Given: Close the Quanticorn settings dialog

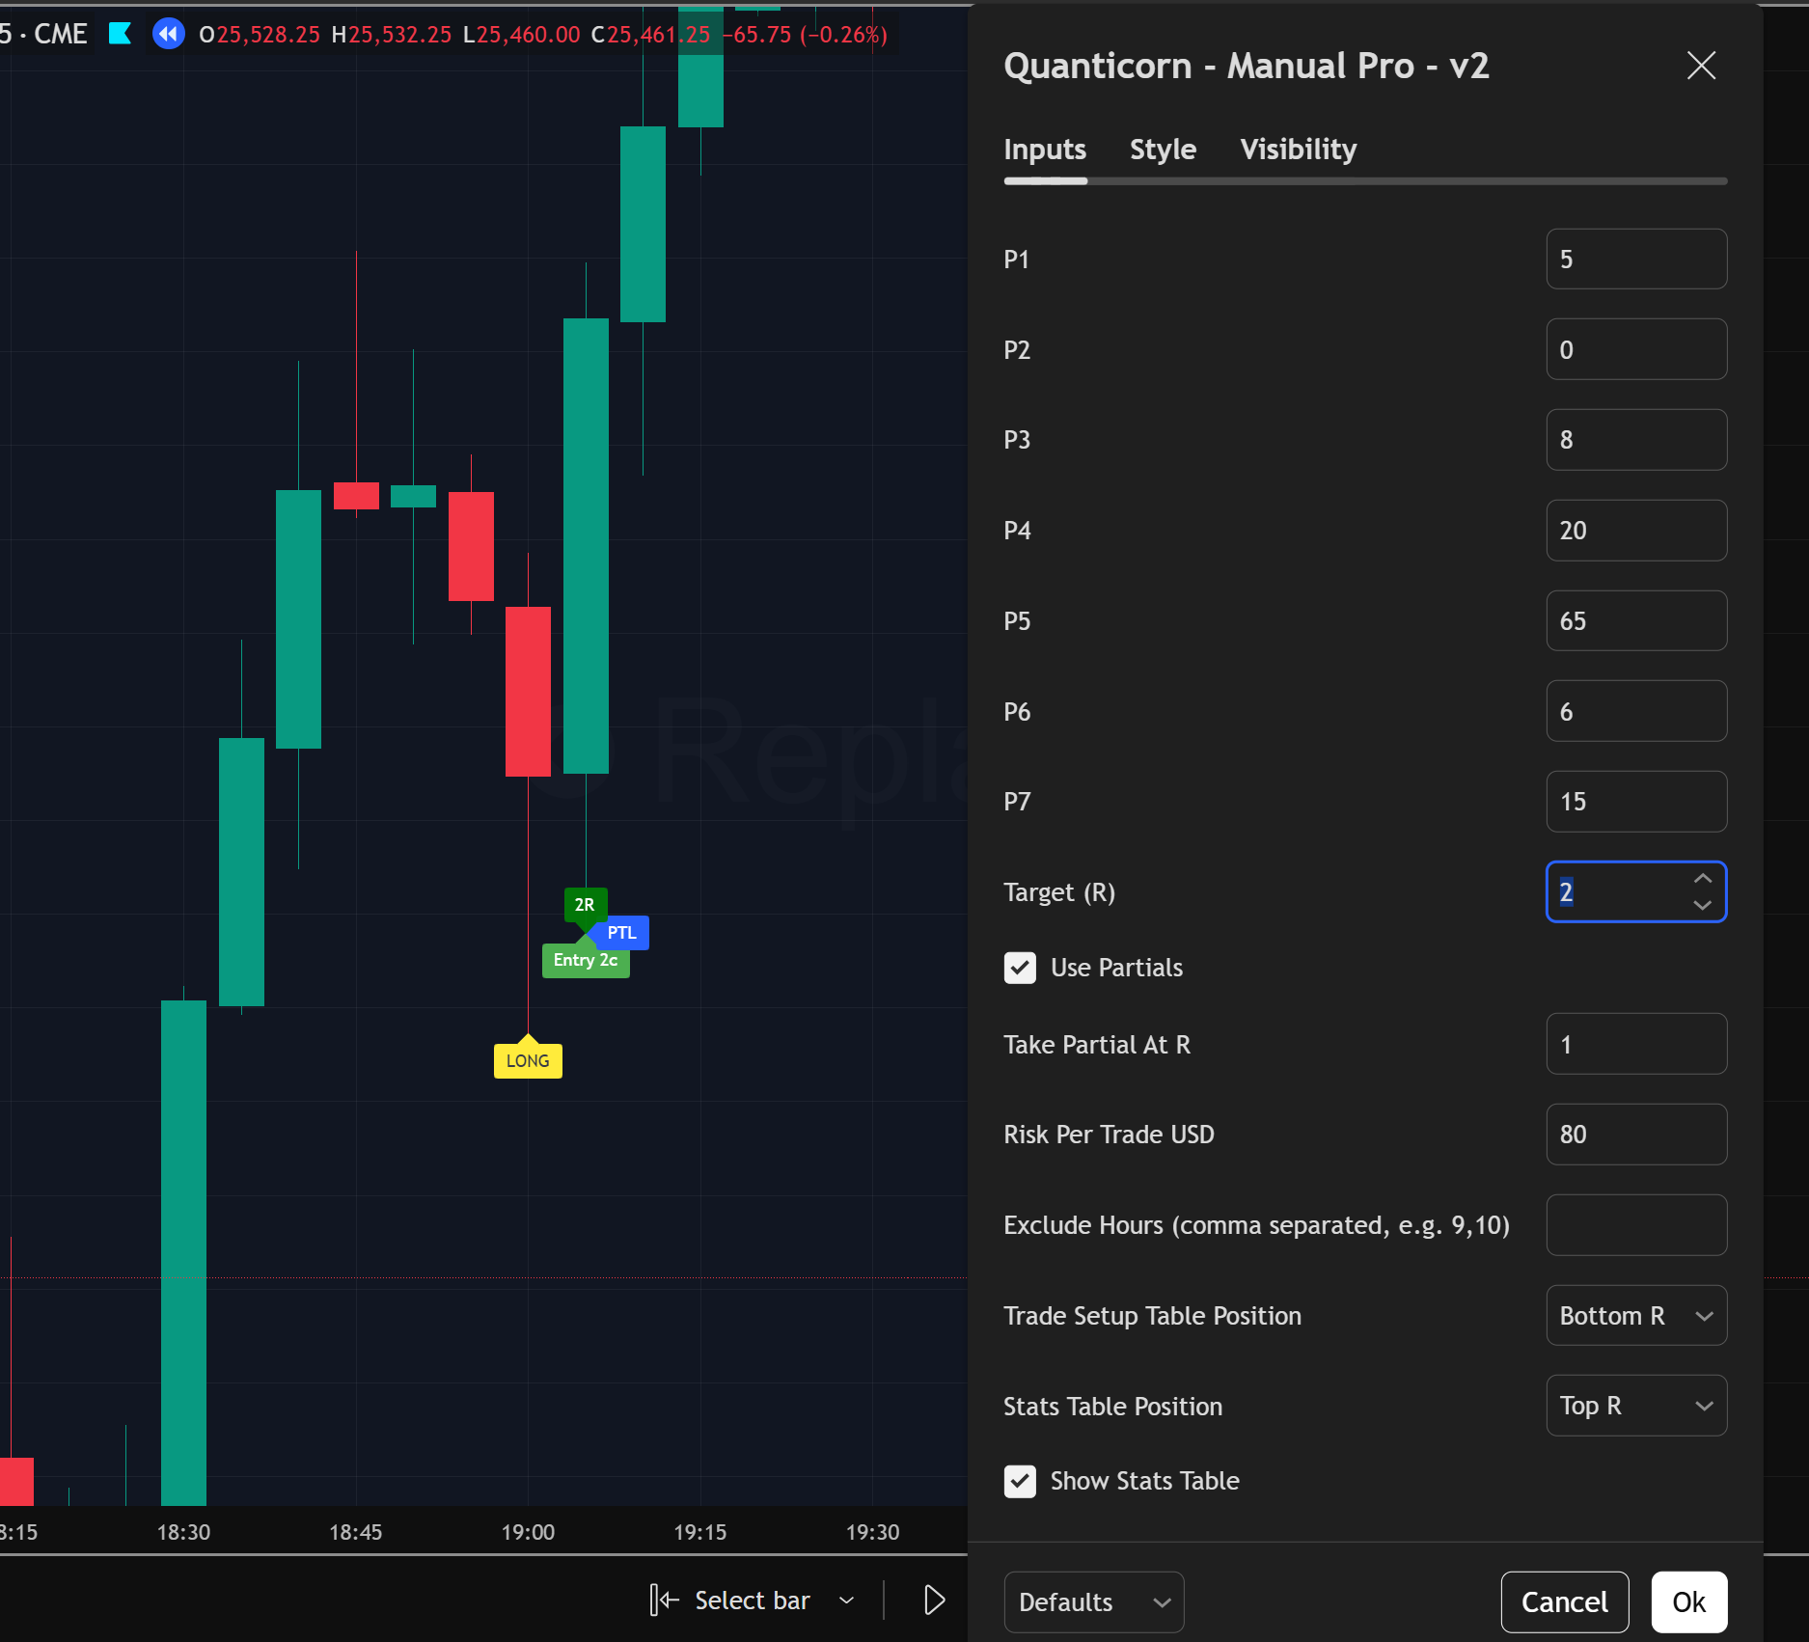Looking at the screenshot, I should (1700, 66).
